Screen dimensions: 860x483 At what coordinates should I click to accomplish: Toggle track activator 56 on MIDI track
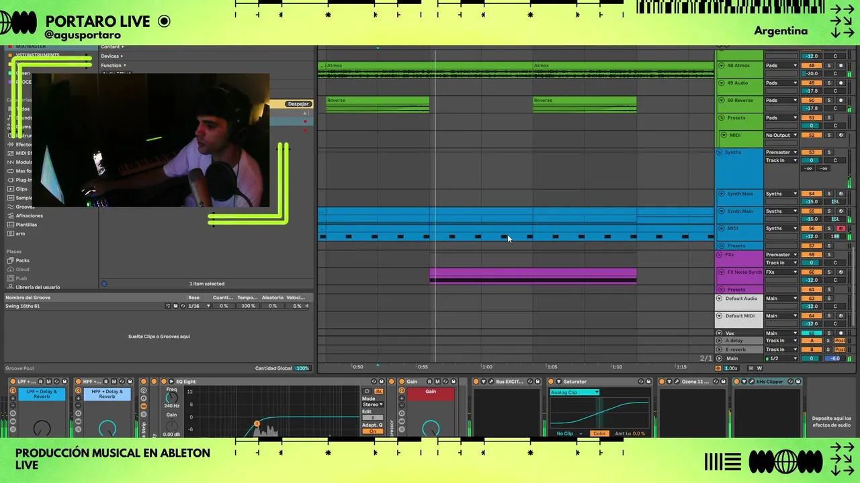pos(812,228)
